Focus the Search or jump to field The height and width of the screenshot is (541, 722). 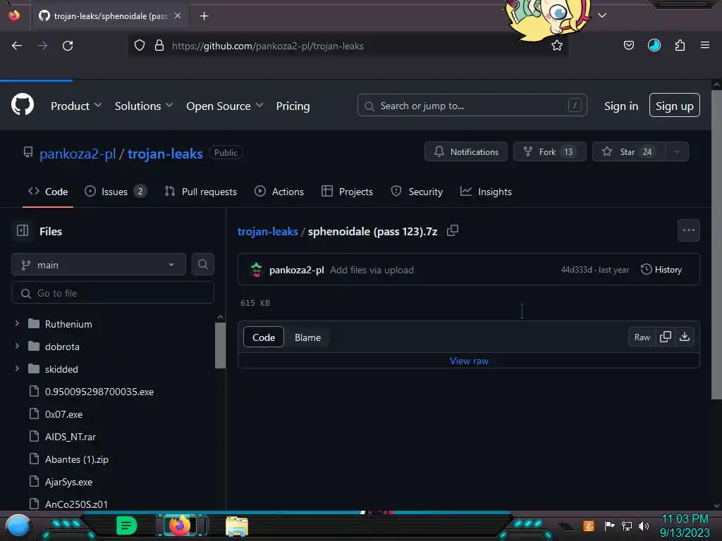pyautogui.click(x=472, y=106)
